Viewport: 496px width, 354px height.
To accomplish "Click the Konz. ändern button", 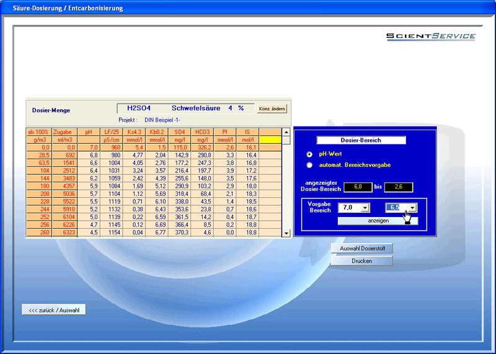I will [x=272, y=108].
